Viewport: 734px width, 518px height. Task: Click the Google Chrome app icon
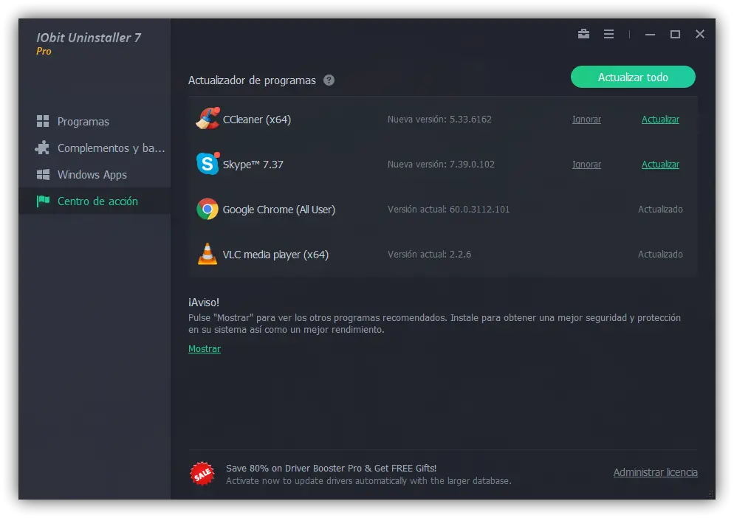click(207, 209)
